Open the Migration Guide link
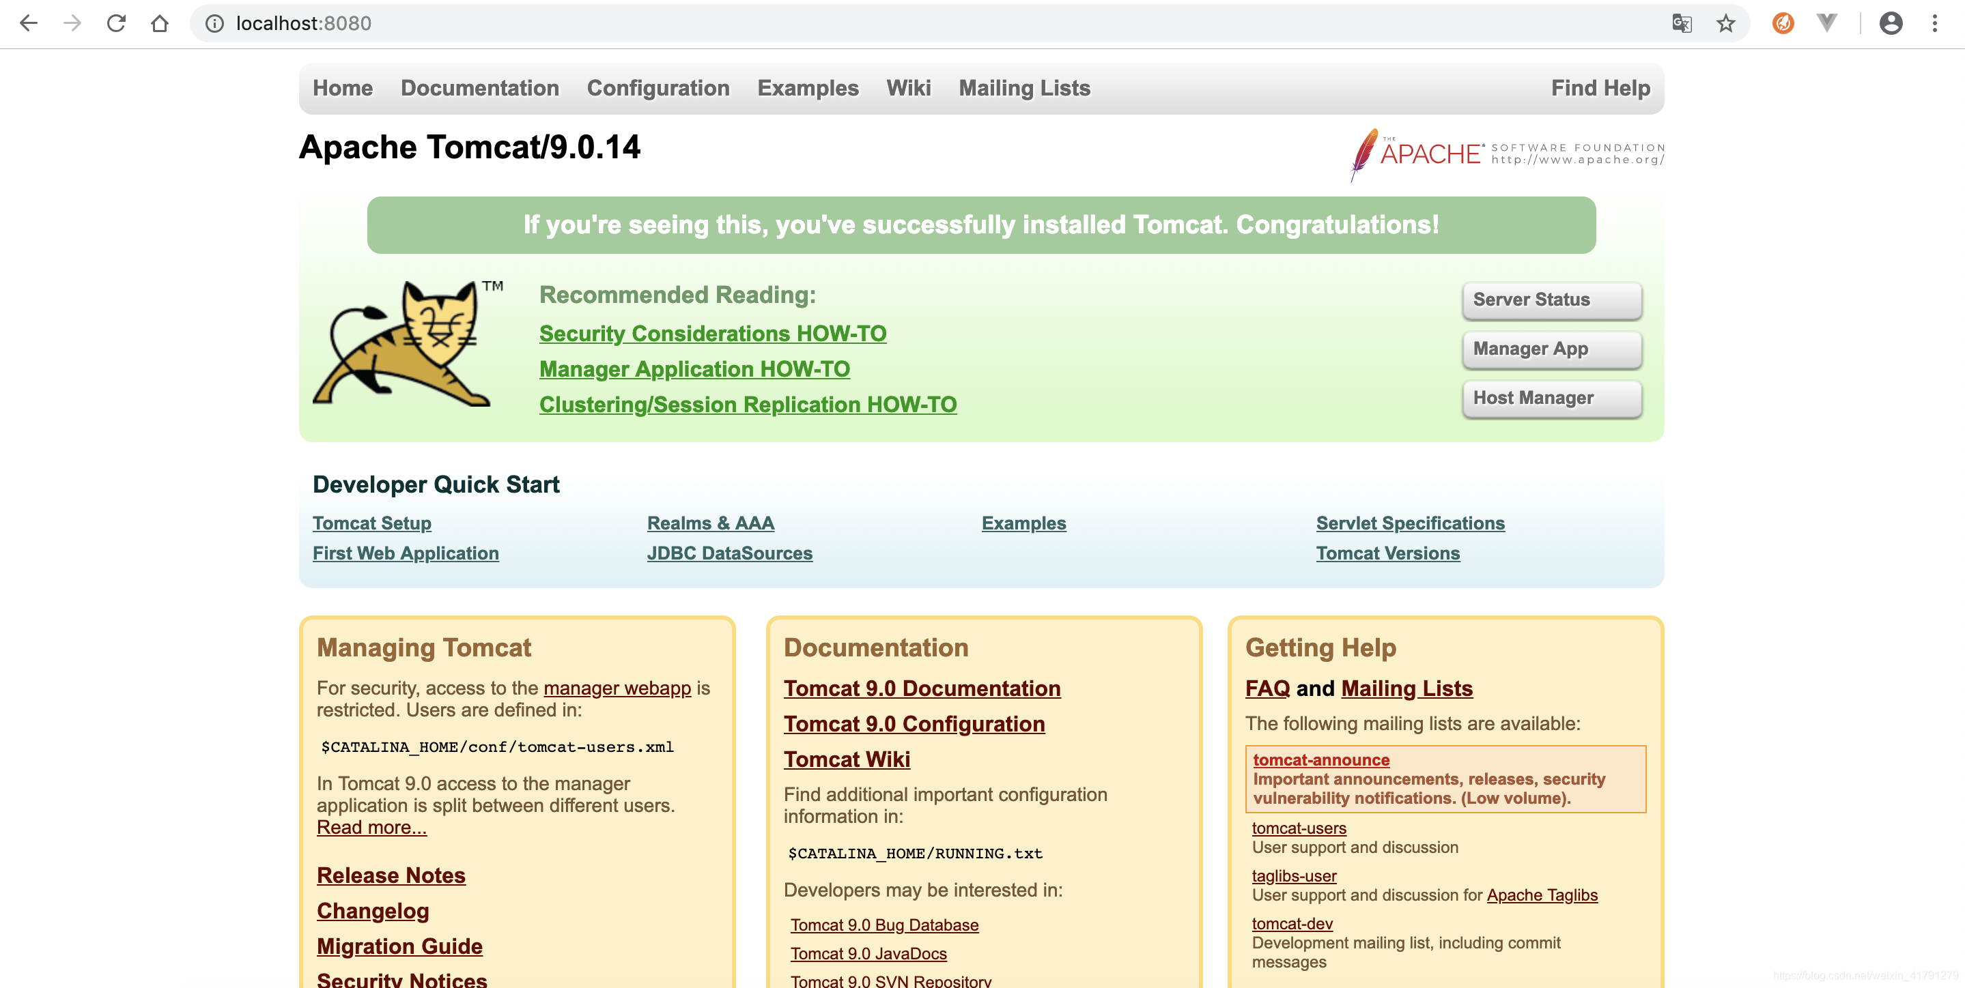Image resolution: width=1965 pixels, height=988 pixels. [x=399, y=947]
